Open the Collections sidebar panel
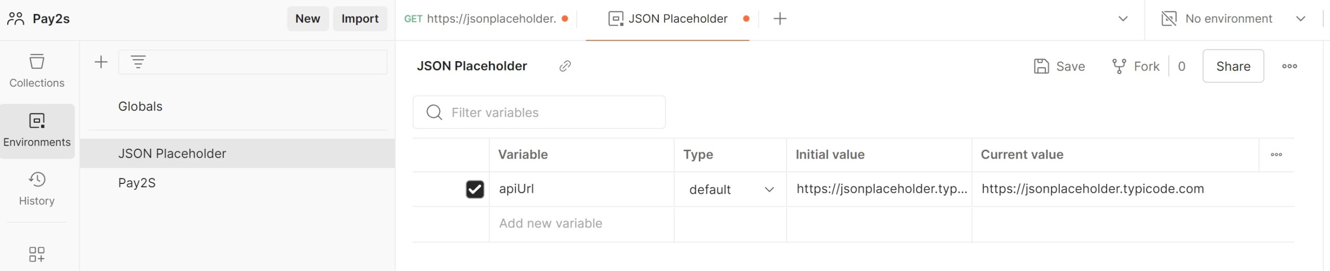 click(37, 71)
